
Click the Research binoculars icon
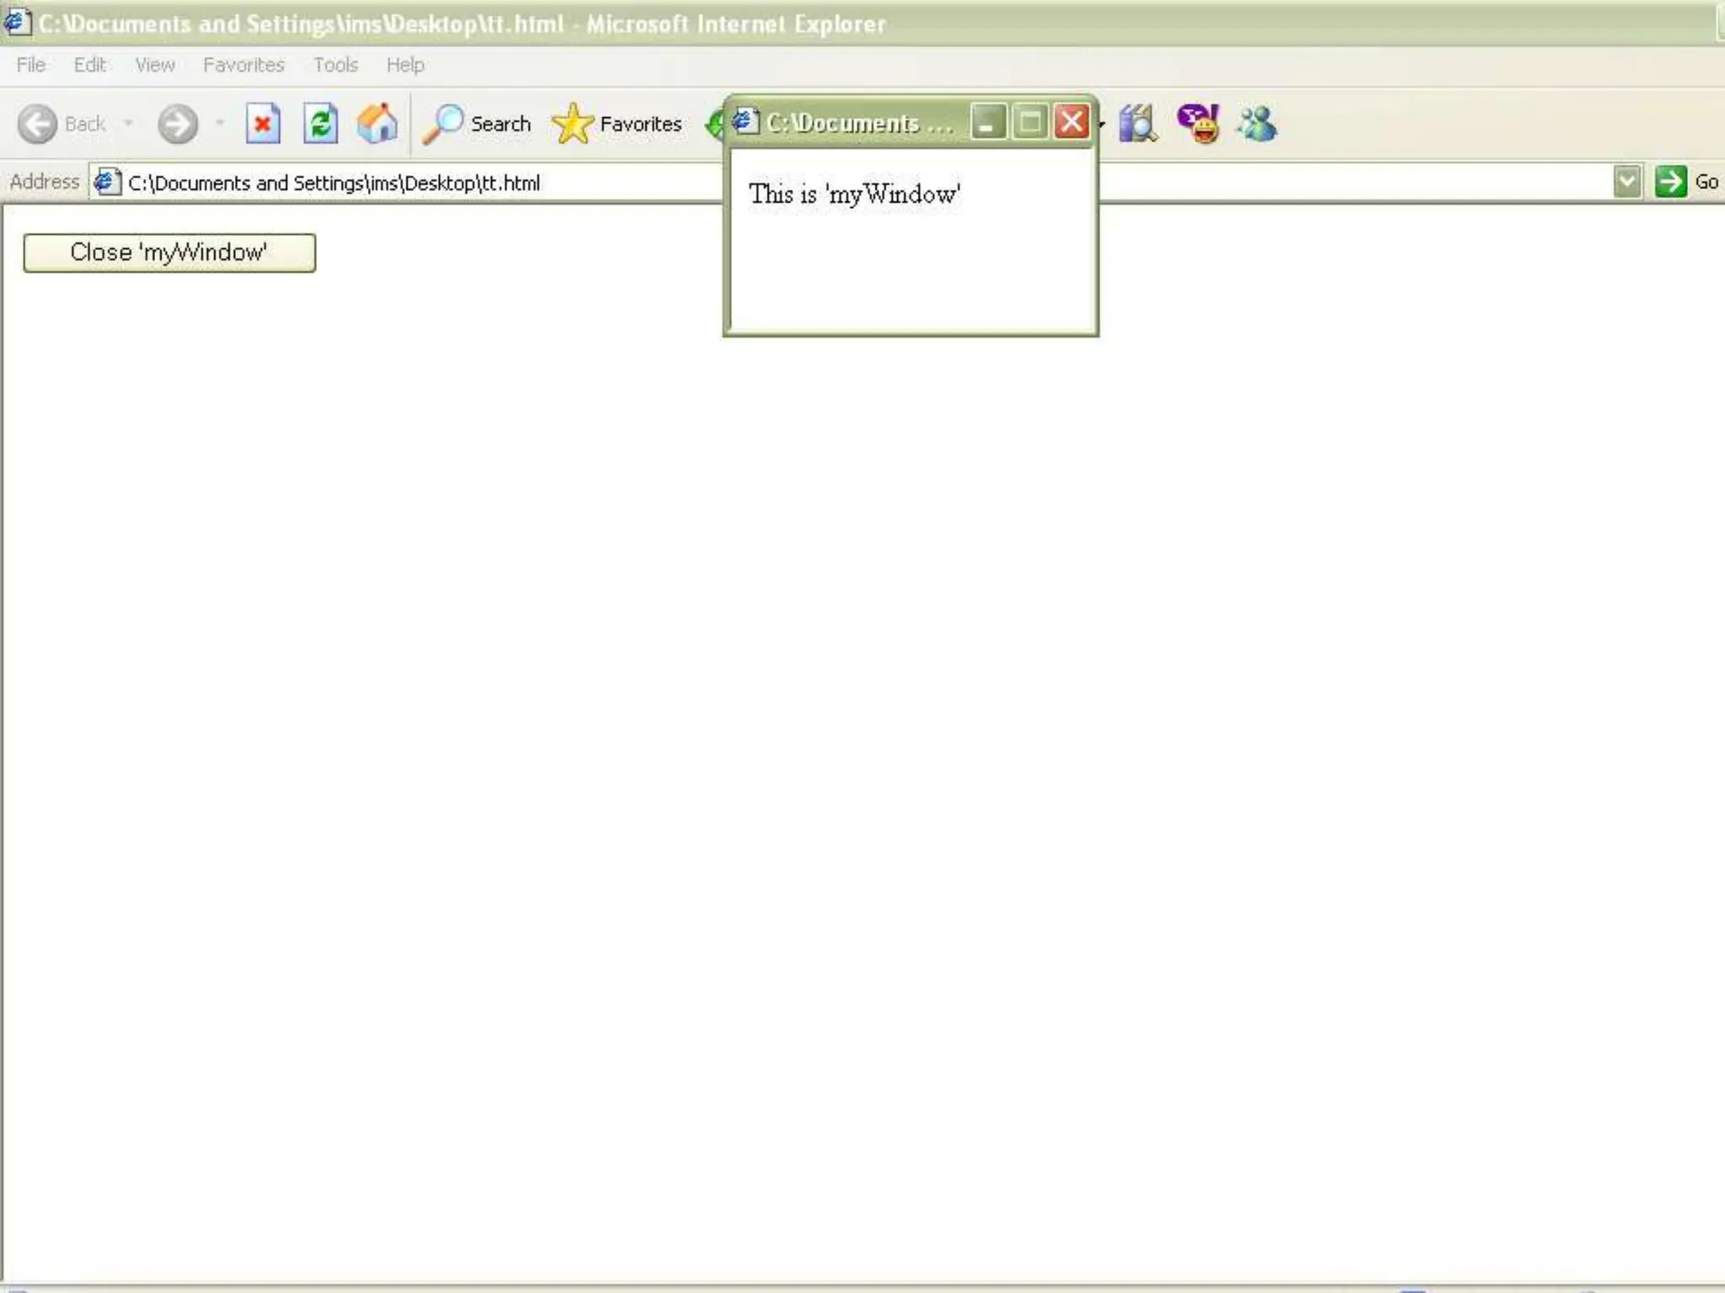pyautogui.click(x=1137, y=125)
